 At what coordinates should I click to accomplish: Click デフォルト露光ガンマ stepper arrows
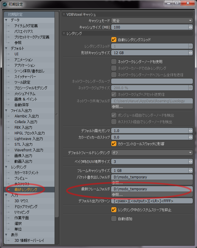coord(190,131)
